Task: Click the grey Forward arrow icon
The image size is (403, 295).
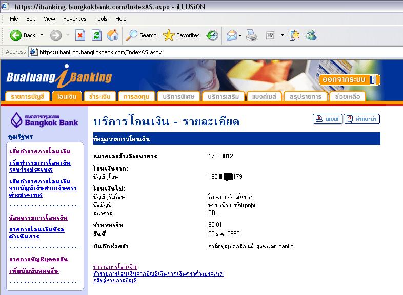Action: 56,35
